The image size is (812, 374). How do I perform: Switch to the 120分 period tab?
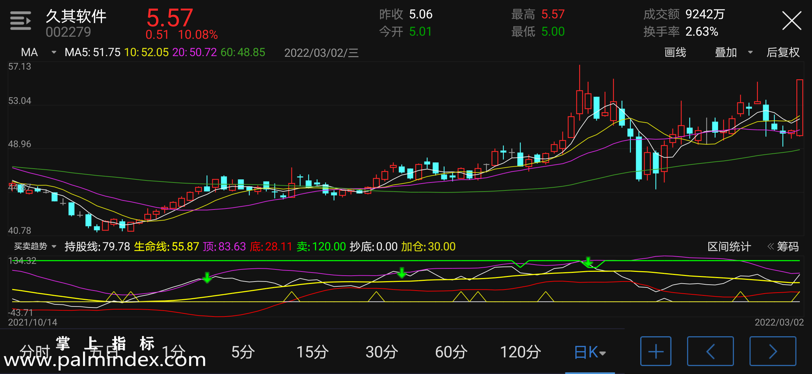pos(521,352)
